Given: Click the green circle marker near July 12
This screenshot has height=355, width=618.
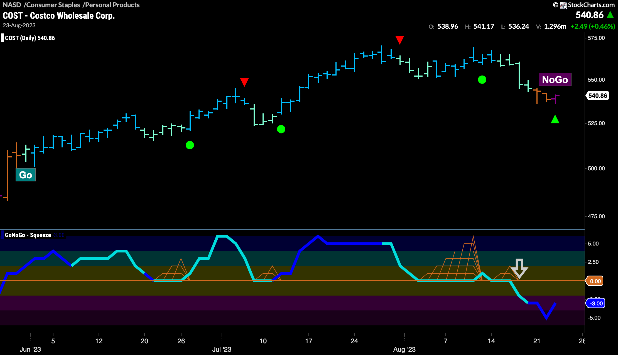Looking at the screenshot, I should (281, 129).
